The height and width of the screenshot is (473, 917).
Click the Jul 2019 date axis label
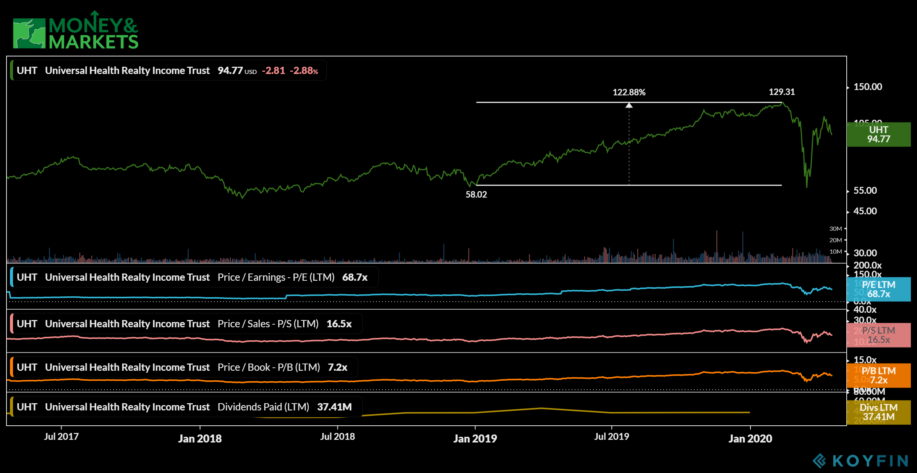click(x=611, y=436)
